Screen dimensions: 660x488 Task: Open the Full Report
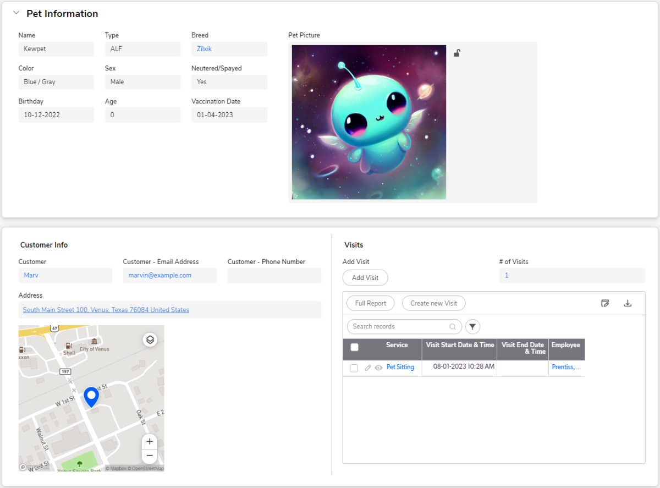coord(370,303)
